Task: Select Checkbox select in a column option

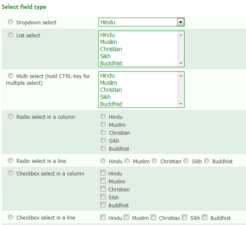Action: click(11, 173)
